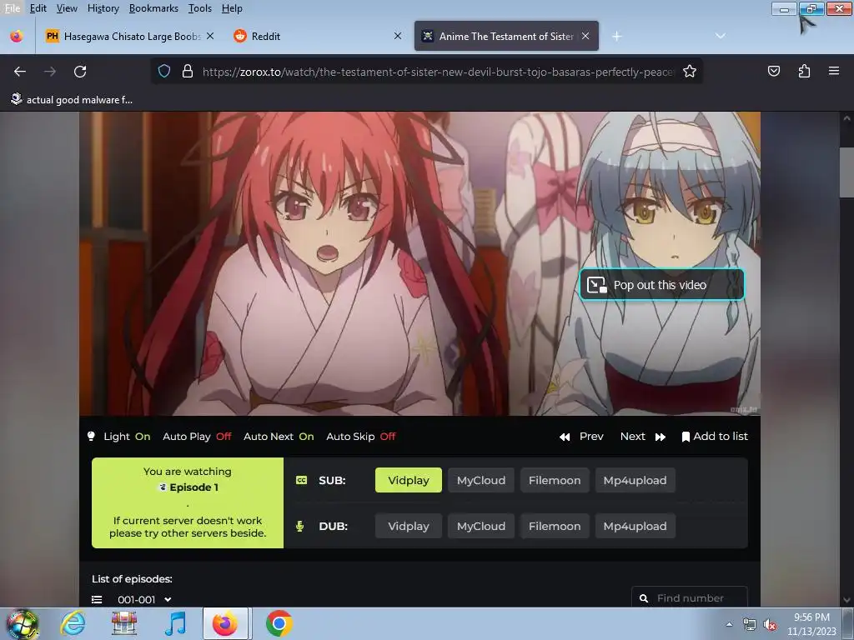Select the DUB Mp4upload server
Viewport: 854px width, 640px height.
635,527
